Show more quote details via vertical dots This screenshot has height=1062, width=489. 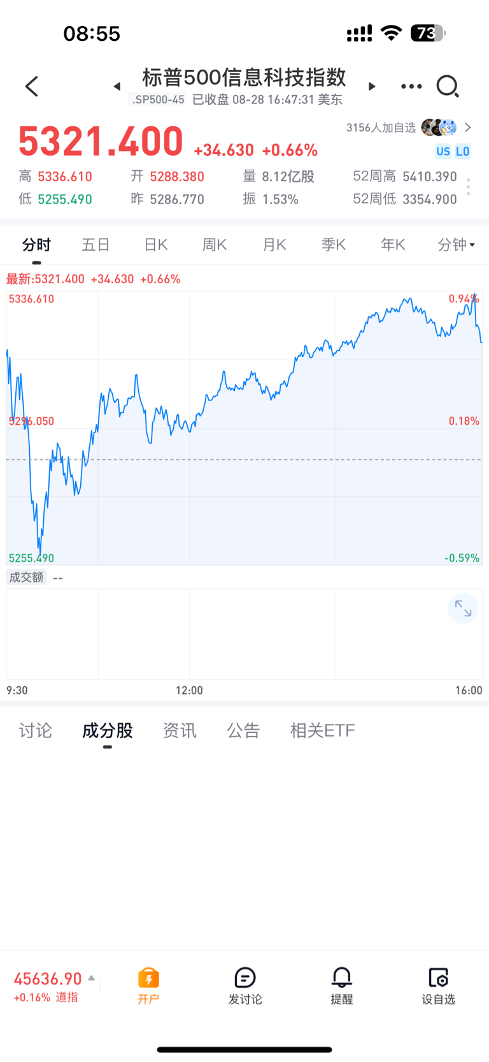pos(469,187)
